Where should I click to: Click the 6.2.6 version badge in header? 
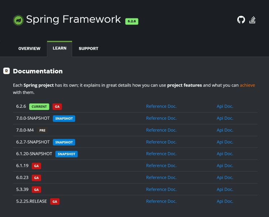pyautogui.click(x=132, y=21)
